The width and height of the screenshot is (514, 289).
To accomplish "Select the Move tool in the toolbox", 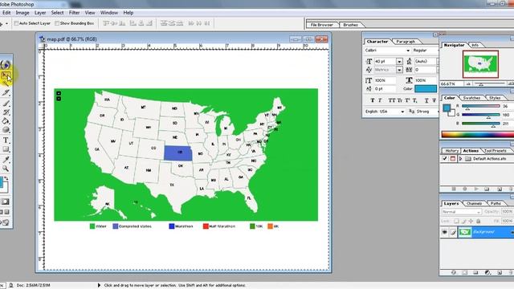I will coord(6,76).
